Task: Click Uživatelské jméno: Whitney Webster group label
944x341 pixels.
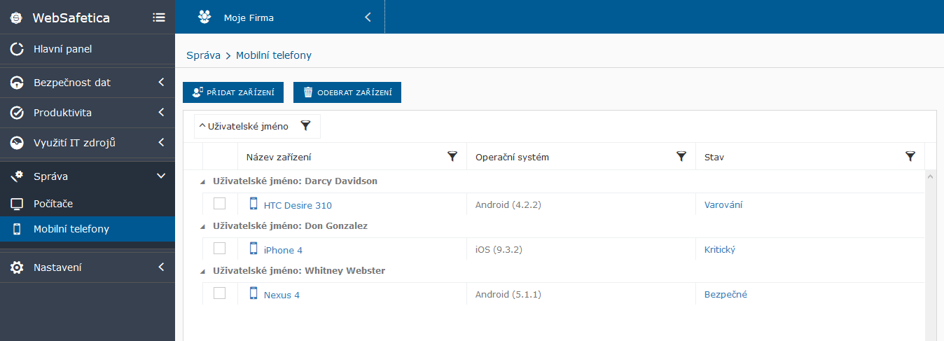Action: point(299,271)
